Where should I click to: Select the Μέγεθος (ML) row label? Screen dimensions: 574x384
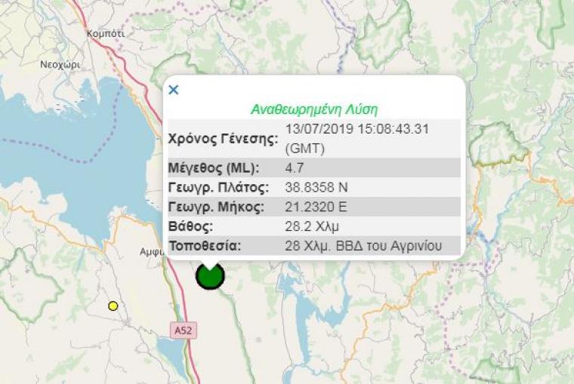pyautogui.click(x=214, y=168)
